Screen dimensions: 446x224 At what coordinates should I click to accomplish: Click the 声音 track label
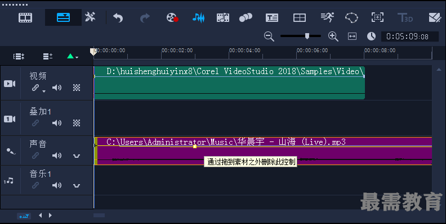click(38, 144)
